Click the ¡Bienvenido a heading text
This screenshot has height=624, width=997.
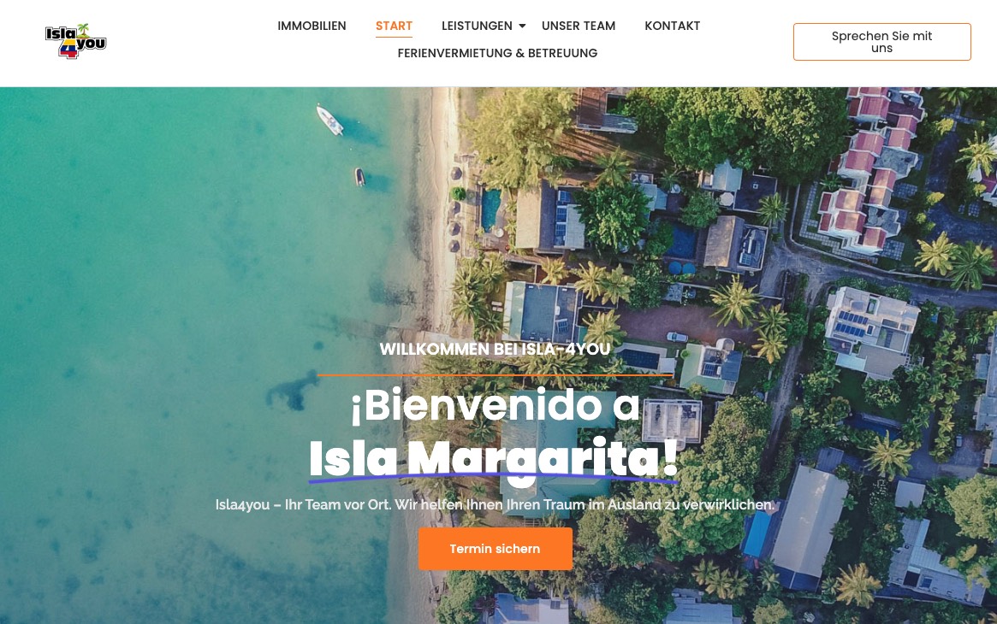[x=496, y=406]
